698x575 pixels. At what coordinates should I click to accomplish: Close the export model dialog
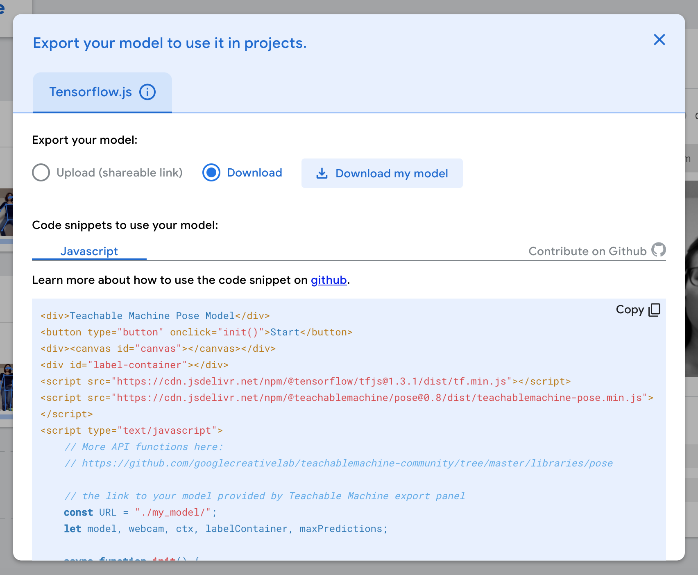pos(659,40)
